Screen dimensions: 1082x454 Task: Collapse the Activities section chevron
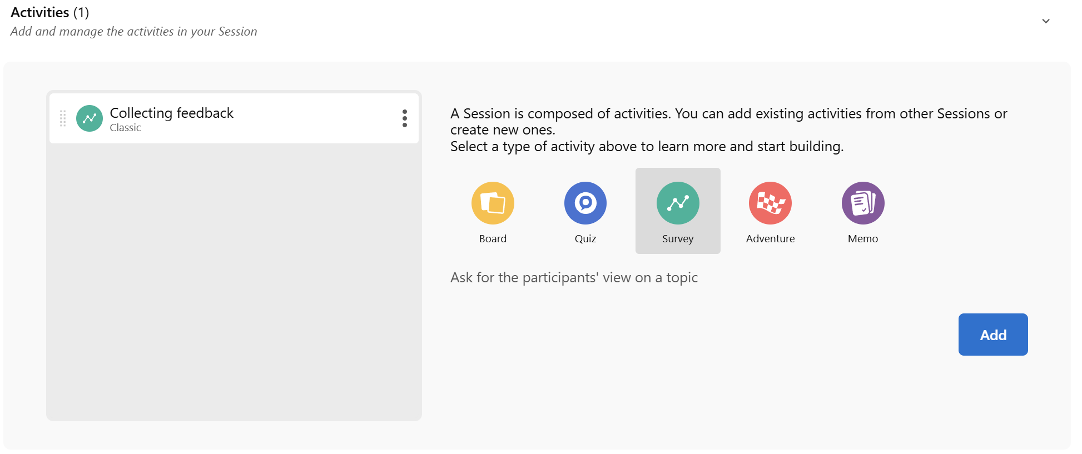pyautogui.click(x=1045, y=21)
